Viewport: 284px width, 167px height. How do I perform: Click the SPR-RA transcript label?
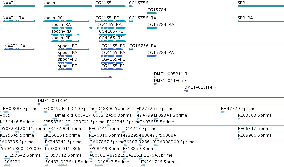point(245,18)
